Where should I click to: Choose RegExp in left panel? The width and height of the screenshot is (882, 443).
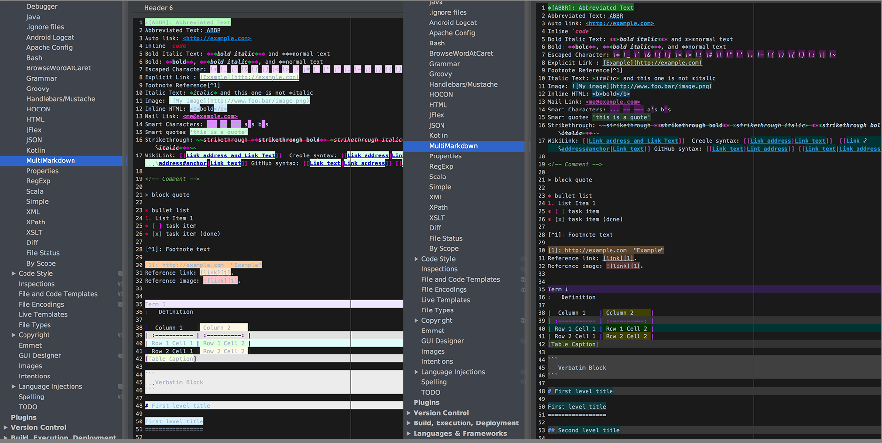[38, 181]
